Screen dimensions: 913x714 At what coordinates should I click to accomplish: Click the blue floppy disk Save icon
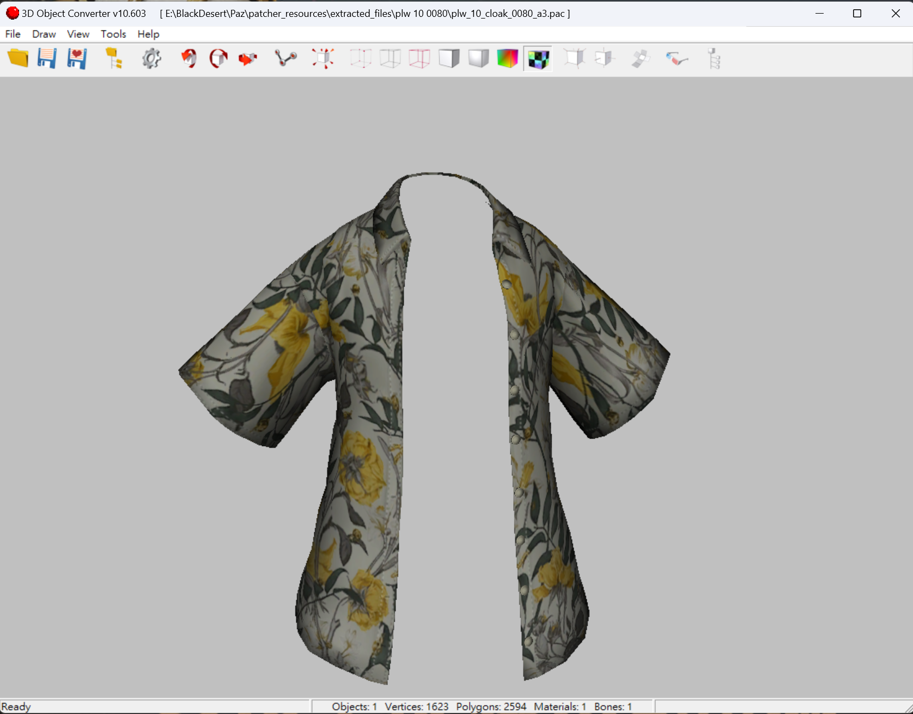pos(47,58)
